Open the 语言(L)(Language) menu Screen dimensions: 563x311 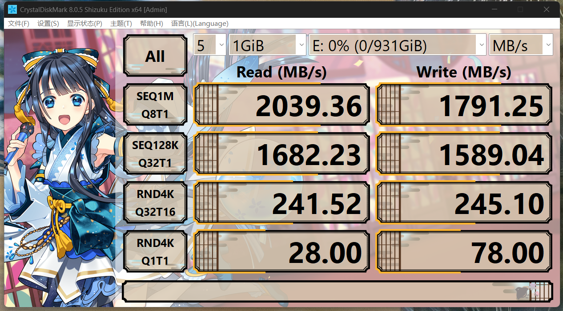coord(200,24)
